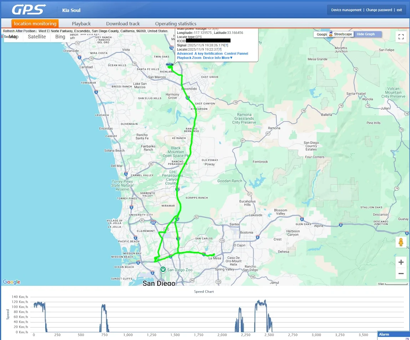Zoom out with the minus icon

(x=401, y=274)
